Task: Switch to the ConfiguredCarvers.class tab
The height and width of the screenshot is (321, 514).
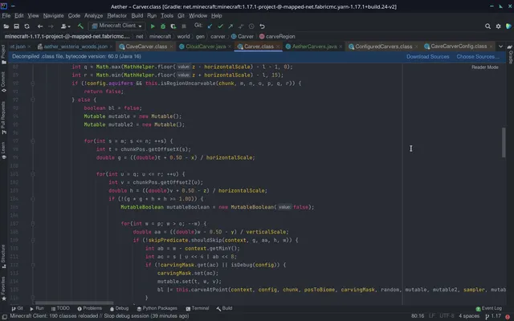Action: pos(384,47)
